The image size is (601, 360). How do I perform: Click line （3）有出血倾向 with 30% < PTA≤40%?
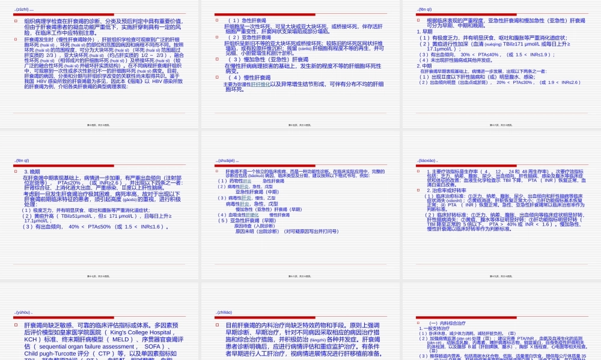point(486,55)
